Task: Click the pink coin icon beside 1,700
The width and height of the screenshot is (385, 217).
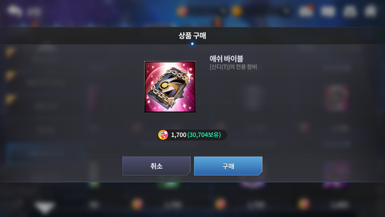Action: click(163, 135)
